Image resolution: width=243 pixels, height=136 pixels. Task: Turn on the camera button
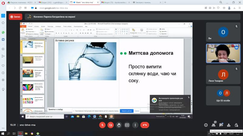tap(111, 125)
